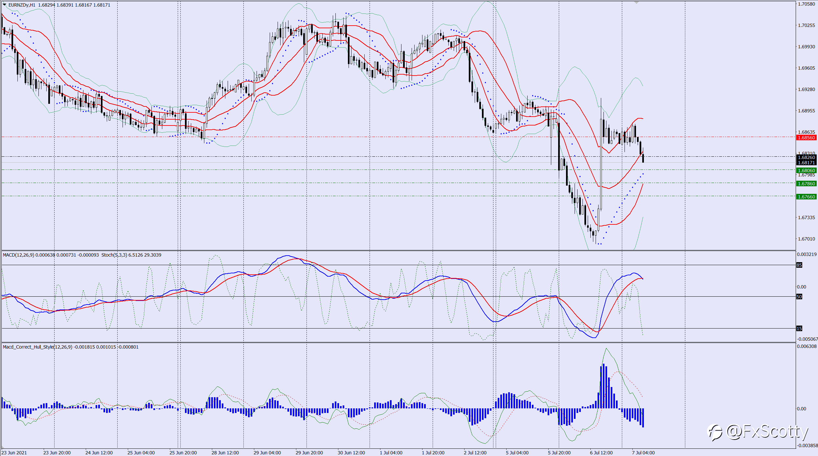Screen dimensions: 818x456
Task: Click the -0.003858 Hull MACD scale value
Action: coord(807,445)
